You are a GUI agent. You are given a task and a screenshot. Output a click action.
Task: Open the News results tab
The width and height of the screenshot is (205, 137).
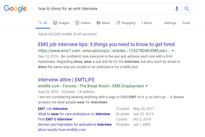[103, 23]
